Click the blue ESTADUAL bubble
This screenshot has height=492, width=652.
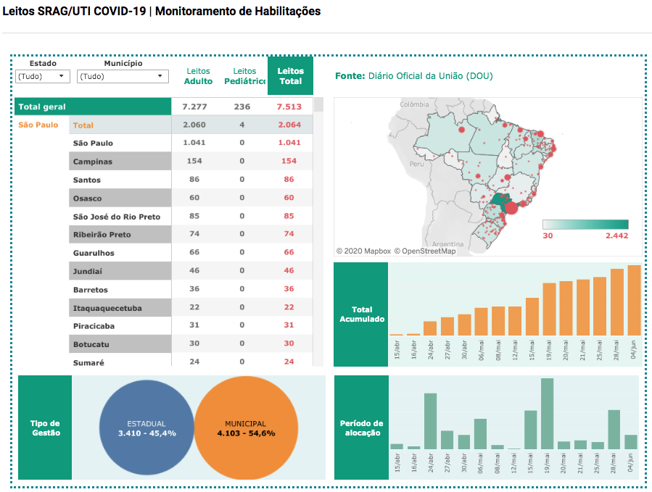point(147,428)
